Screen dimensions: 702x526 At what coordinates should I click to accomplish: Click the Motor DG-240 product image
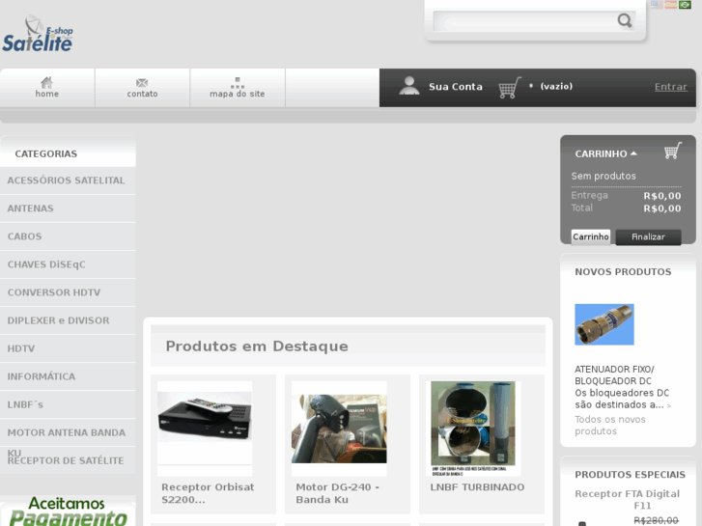pos(339,429)
